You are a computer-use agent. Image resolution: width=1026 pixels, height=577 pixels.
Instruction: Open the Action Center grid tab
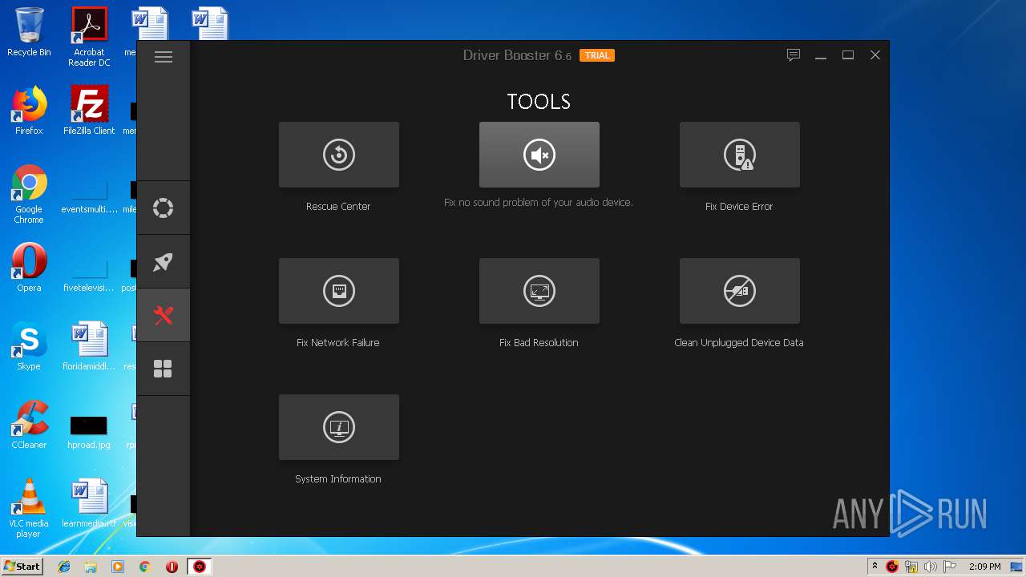164,369
